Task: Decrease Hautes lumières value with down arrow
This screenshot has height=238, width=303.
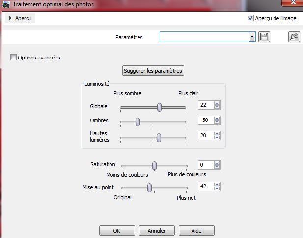Action: click(x=217, y=137)
